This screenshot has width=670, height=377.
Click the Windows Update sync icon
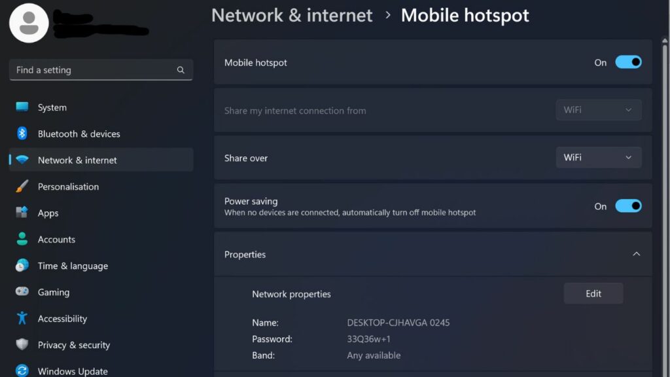pos(22,371)
